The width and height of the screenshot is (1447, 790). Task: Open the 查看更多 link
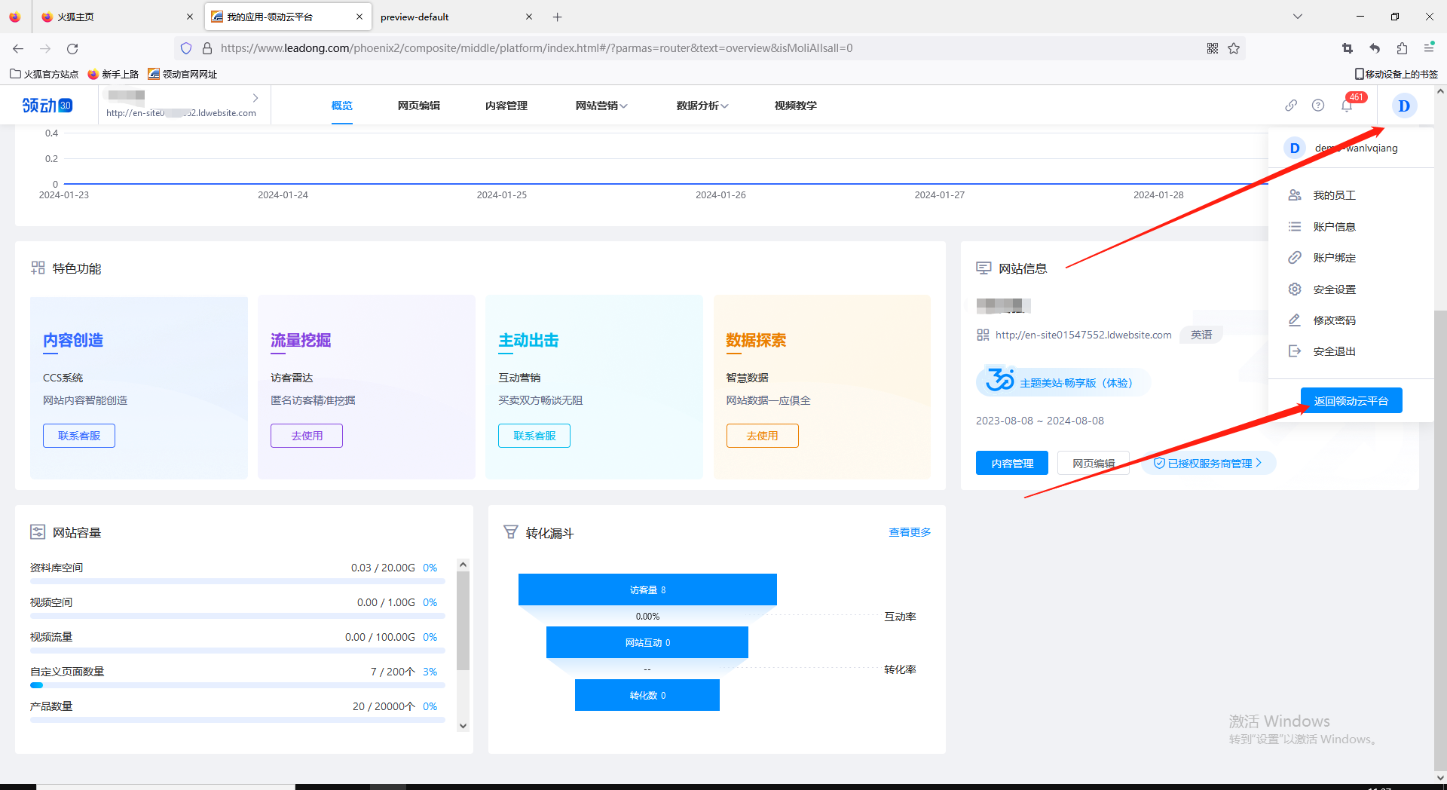tap(910, 532)
